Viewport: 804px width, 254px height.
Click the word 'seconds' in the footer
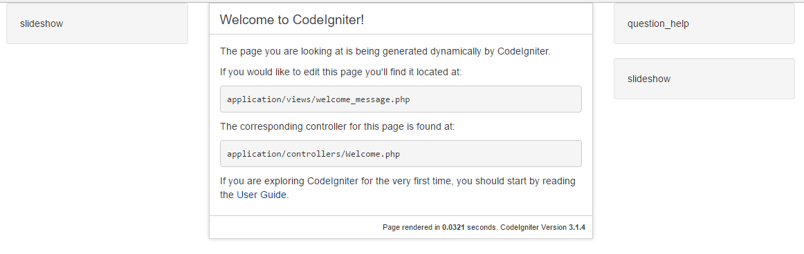pyautogui.click(x=481, y=227)
